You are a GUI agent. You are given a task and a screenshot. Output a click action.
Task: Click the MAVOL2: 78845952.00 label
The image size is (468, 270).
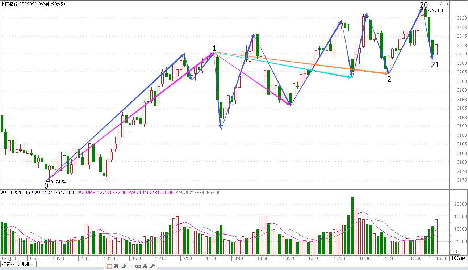tap(198, 193)
